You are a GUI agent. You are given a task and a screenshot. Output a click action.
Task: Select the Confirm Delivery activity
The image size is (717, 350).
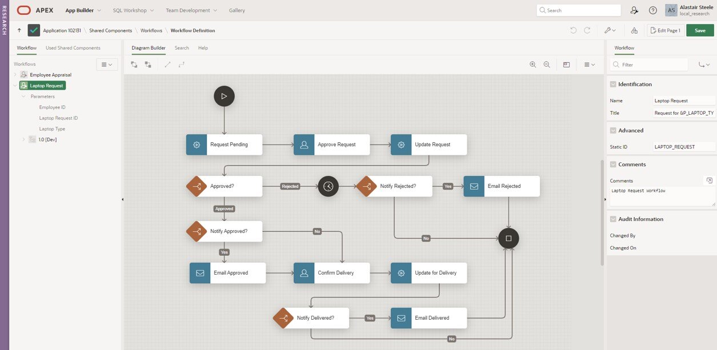click(x=331, y=273)
